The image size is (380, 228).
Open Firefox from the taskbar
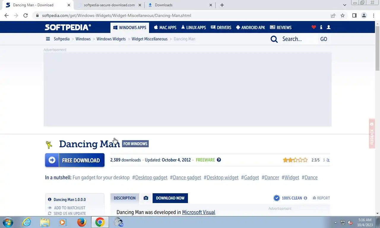coord(81,222)
